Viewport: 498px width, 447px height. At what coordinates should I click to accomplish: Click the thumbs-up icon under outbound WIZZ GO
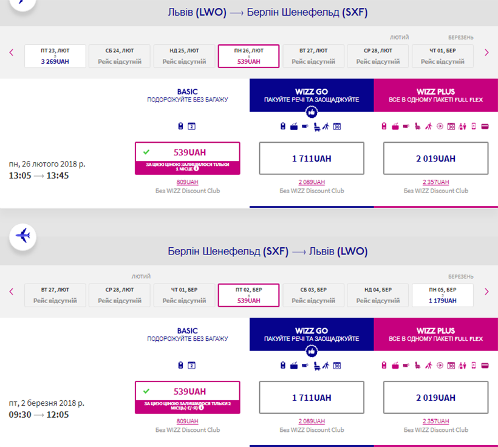click(312, 112)
